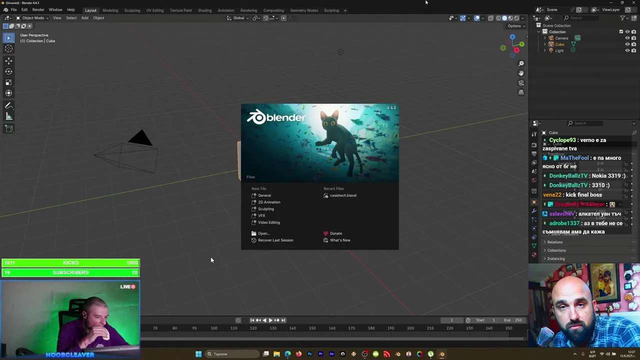Open the Edit menu

click(x=24, y=10)
